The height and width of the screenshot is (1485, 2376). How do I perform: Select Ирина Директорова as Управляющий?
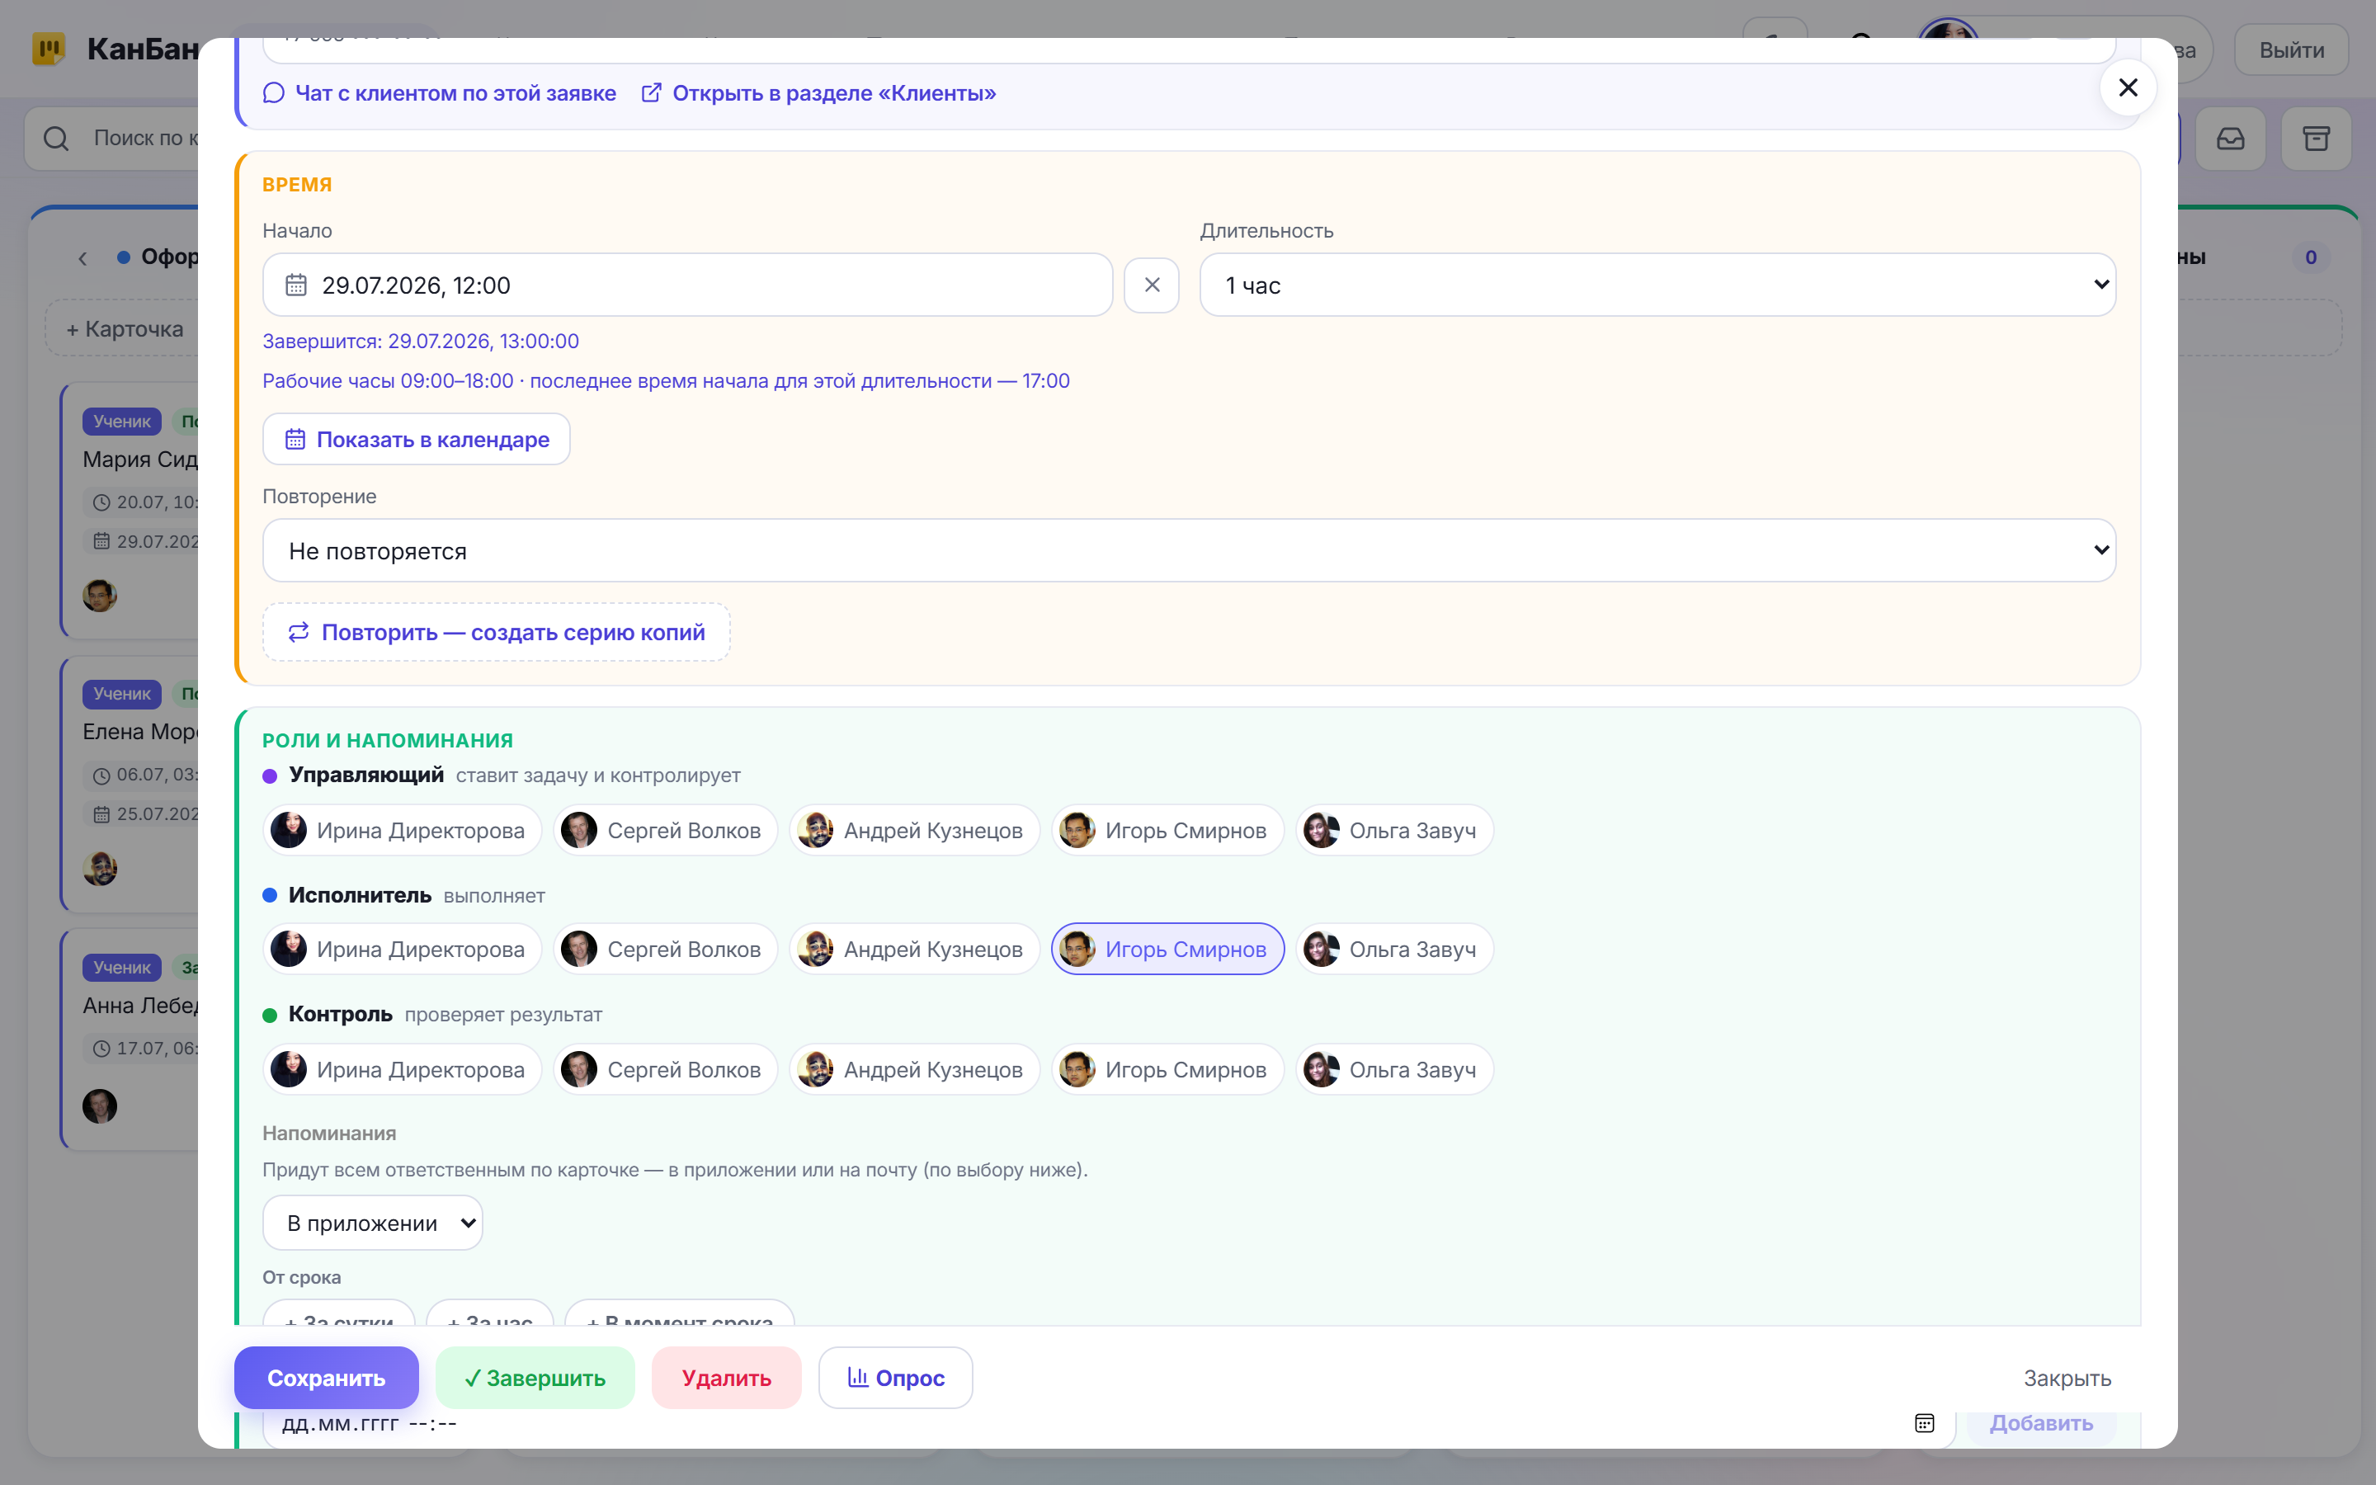click(x=402, y=830)
